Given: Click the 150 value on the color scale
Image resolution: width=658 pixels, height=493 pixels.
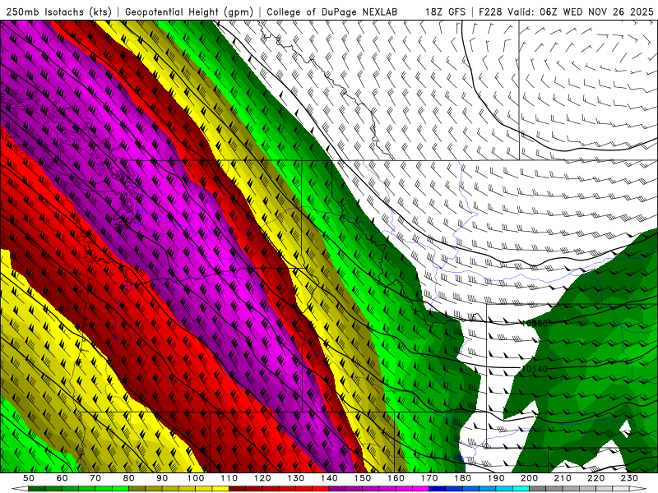Looking at the screenshot, I should (363, 478).
